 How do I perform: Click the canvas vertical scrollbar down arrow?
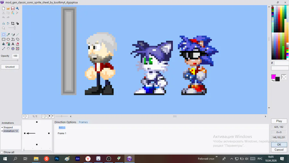(x=269, y=108)
